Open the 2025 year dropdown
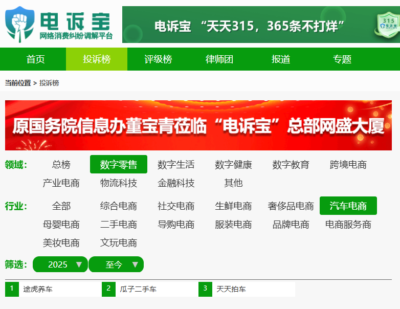Viewport: 400px width, 309px height. click(60, 264)
